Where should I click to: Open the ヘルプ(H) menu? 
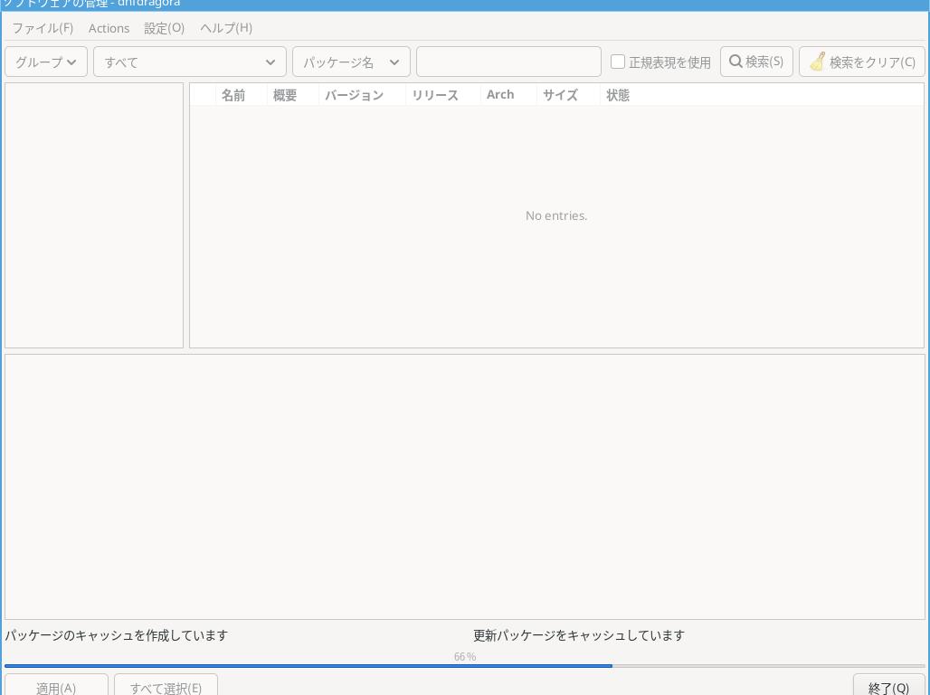[x=226, y=28]
